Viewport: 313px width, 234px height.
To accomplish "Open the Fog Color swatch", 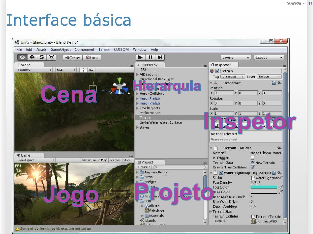I will [264, 187].
